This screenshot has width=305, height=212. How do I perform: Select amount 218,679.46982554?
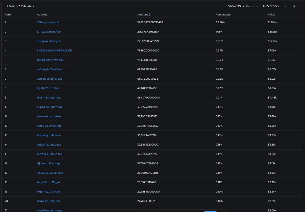[148, 32]
